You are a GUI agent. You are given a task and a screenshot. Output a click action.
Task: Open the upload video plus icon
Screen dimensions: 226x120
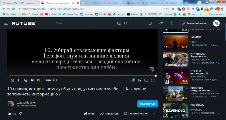150,23
